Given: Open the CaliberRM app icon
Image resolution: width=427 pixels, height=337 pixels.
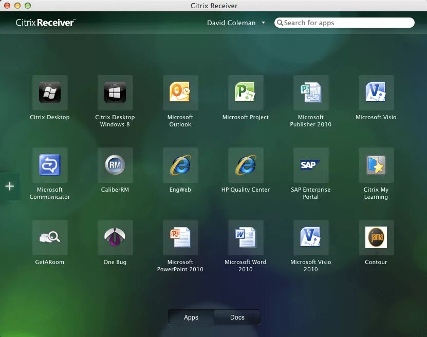Looking at the screenshot, I should coord(115,165).
